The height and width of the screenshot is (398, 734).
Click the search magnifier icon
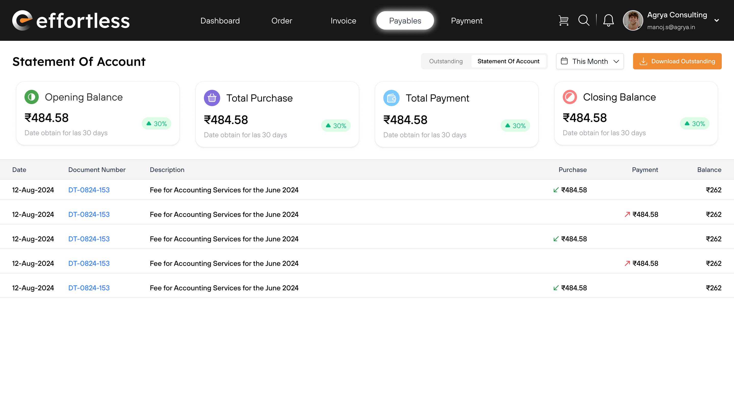[583, 20]
